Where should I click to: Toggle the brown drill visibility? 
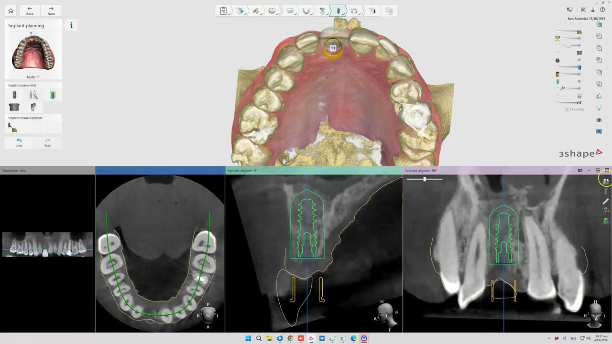(x=557, y=74)
